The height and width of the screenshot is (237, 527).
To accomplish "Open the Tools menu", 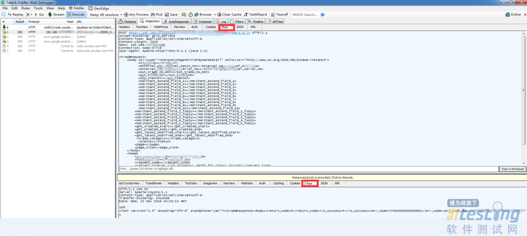I will point(38,8).
